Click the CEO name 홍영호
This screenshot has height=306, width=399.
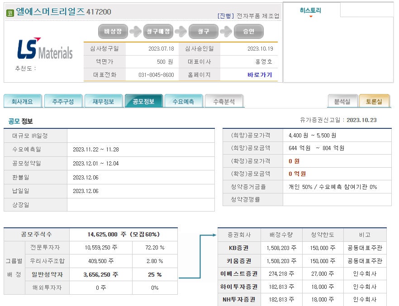tap(264, 61)
